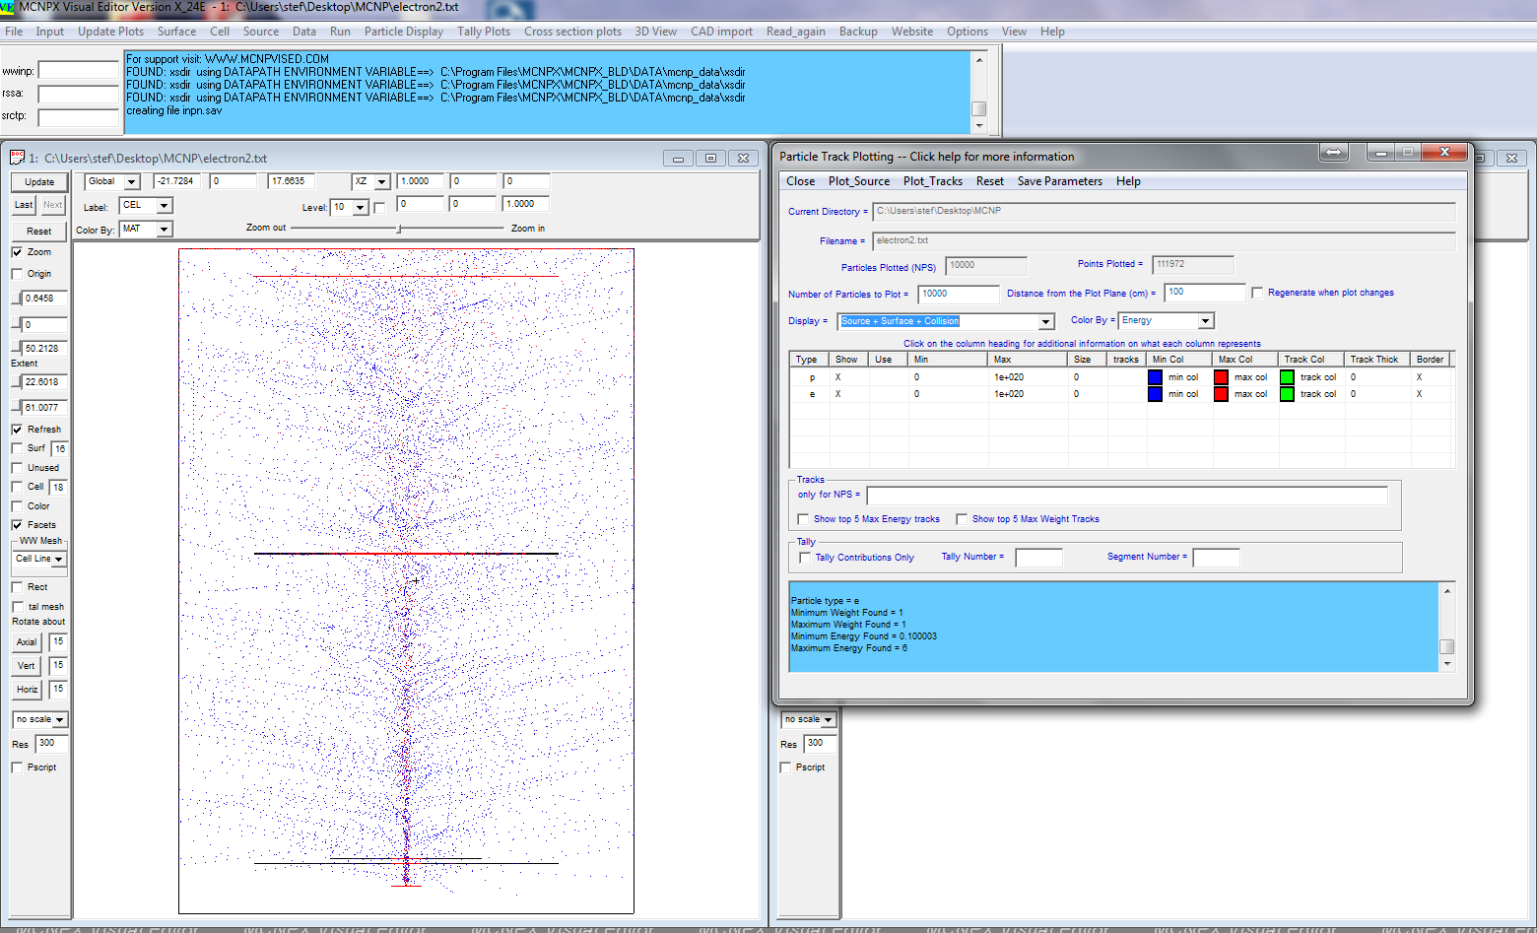Tick Show top 5 Max Energy tracks

803,519
